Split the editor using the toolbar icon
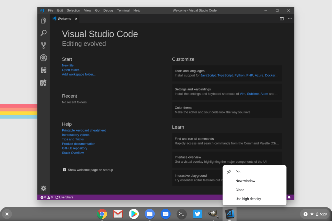Image resolution: width=332 pixels, height=221 pixels. click(282, 18)
